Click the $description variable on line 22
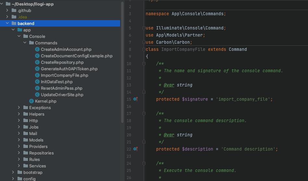This screenshot has width=308, height=181. point(197,149)
